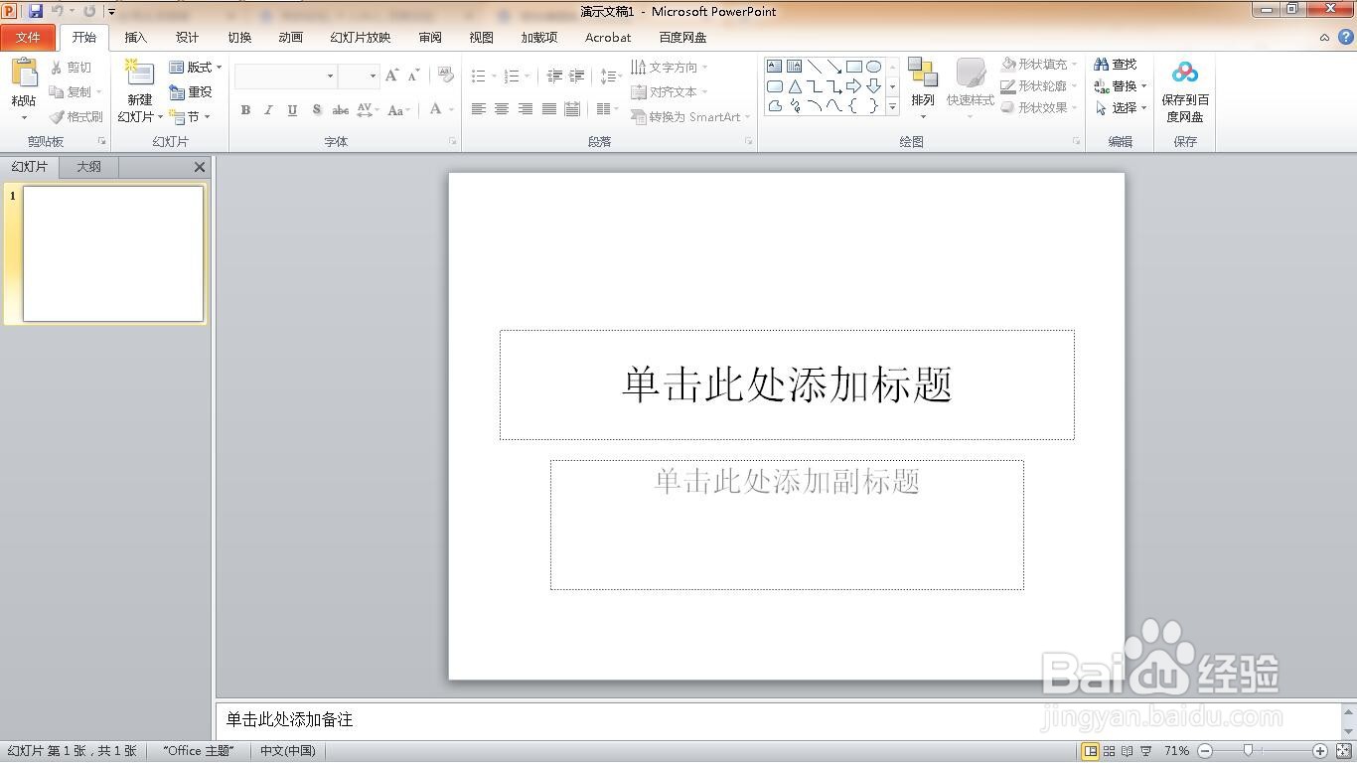Click the Format Painter brush button
The height and width of the screenshot is (763, 1357).
coord(75,116)
